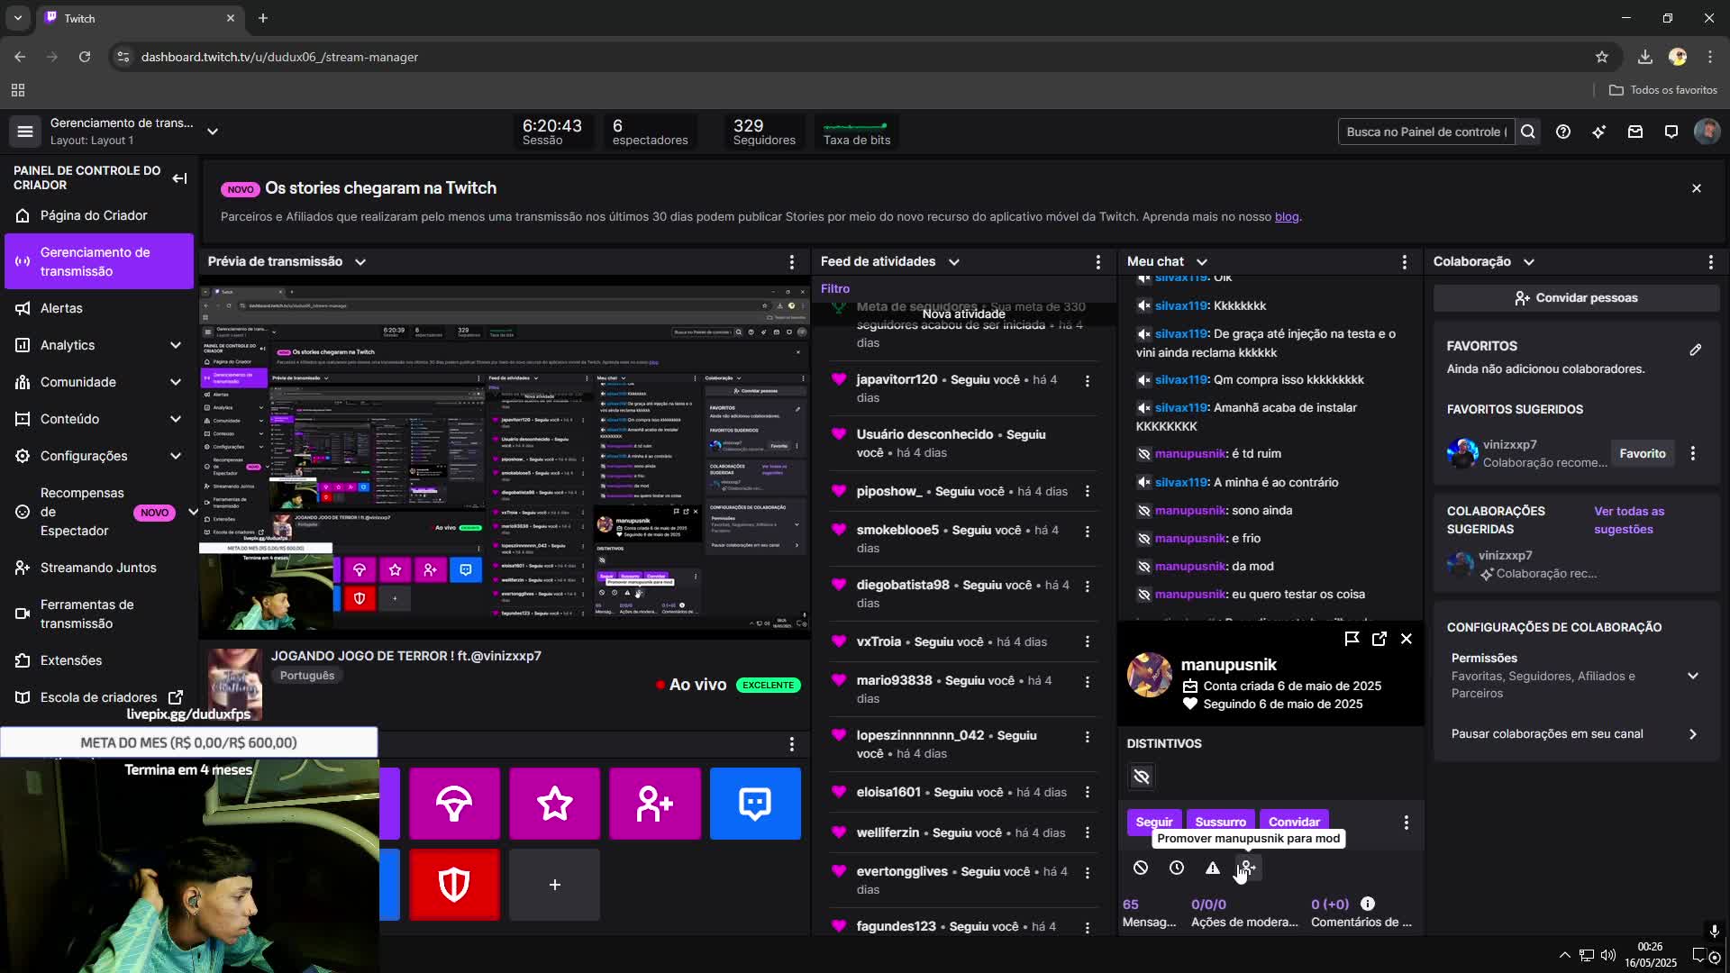Open the sparkle icon in top bar

point(1598,132)
